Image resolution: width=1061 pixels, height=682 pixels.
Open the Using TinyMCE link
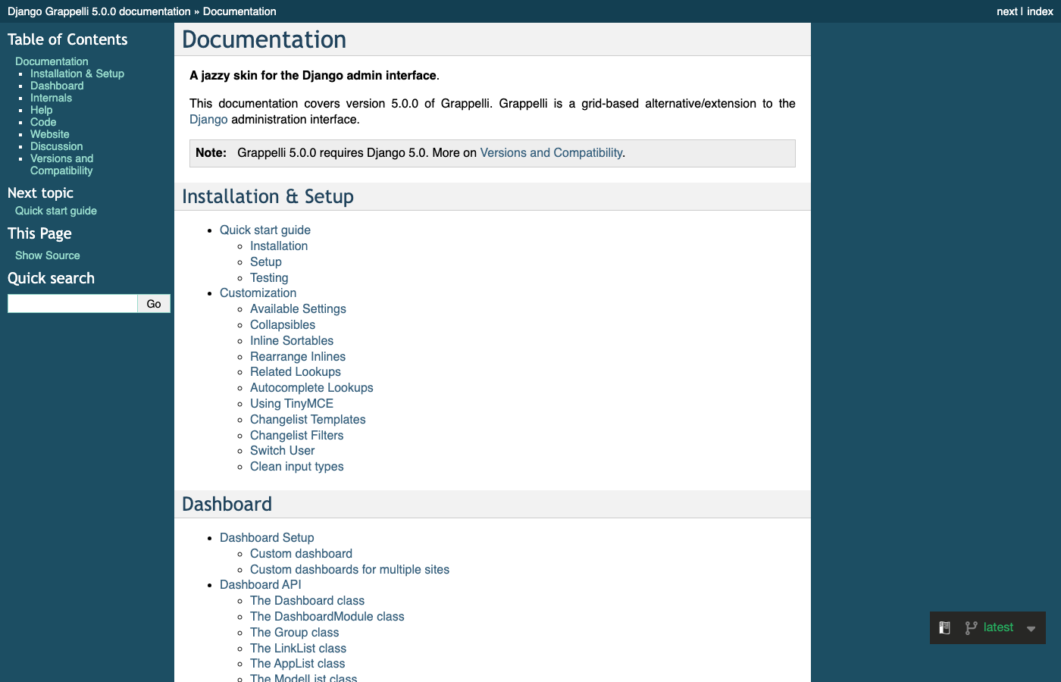pyautogui.click(x=292, y=404)
